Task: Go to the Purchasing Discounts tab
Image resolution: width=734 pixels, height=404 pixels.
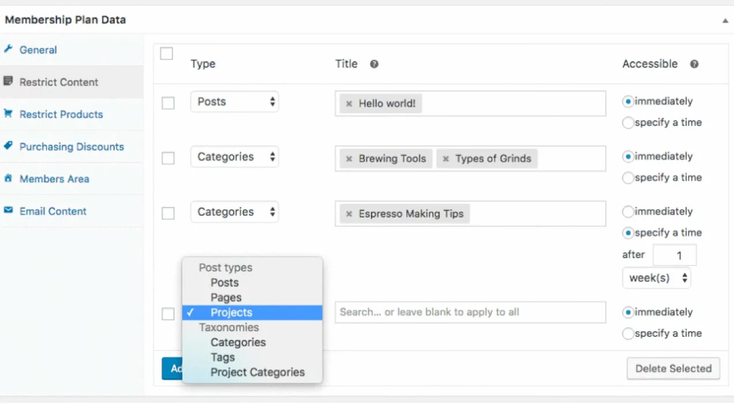Action: pyautogui.click(x=72, y=147)
